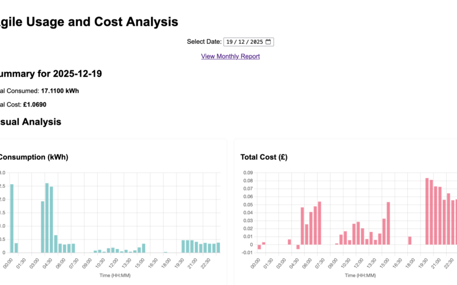Select the year 2025 in date field
Viewport: 457px width, 285px height.
pos(255,42)
